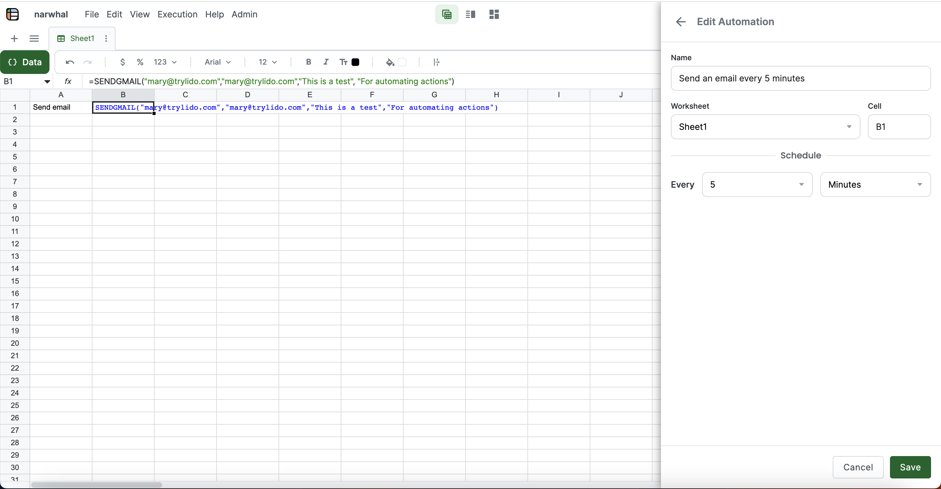Apply currency dollar format

[123, 62]
